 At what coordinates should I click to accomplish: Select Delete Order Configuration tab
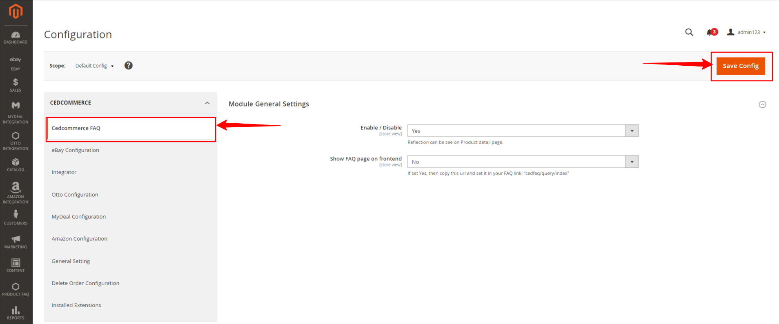point(130,283)
